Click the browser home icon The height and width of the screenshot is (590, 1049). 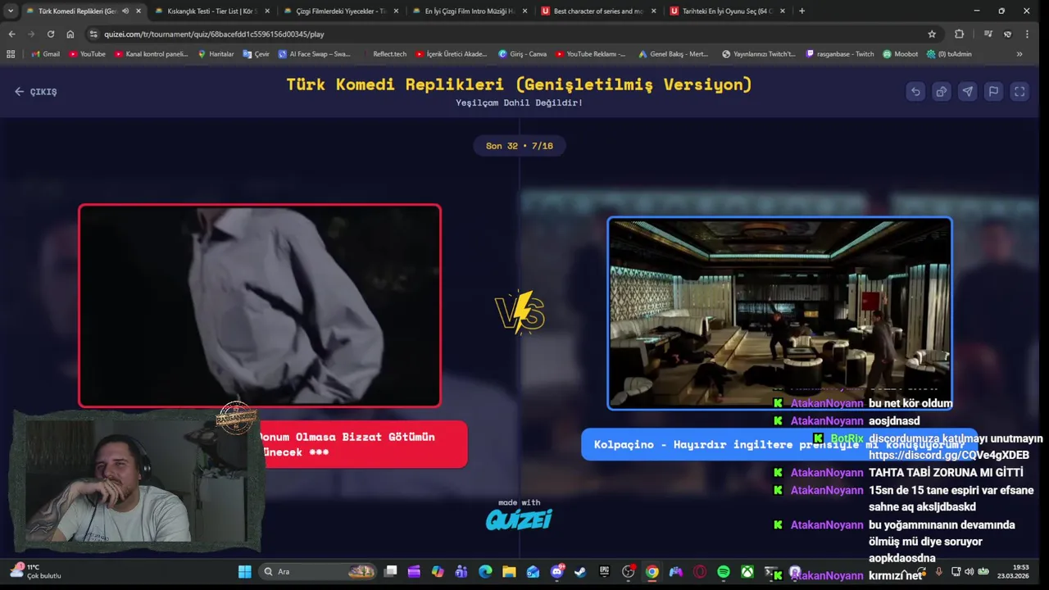tap(70, 34)
